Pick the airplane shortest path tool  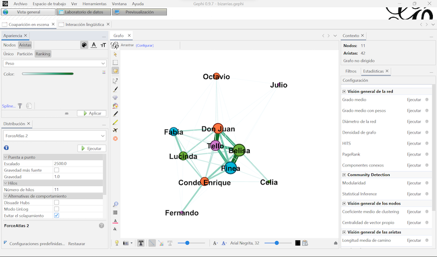click(115, 130)
